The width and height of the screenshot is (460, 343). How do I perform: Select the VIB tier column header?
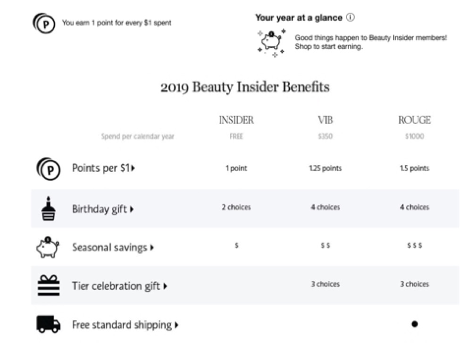click(326, 120)
